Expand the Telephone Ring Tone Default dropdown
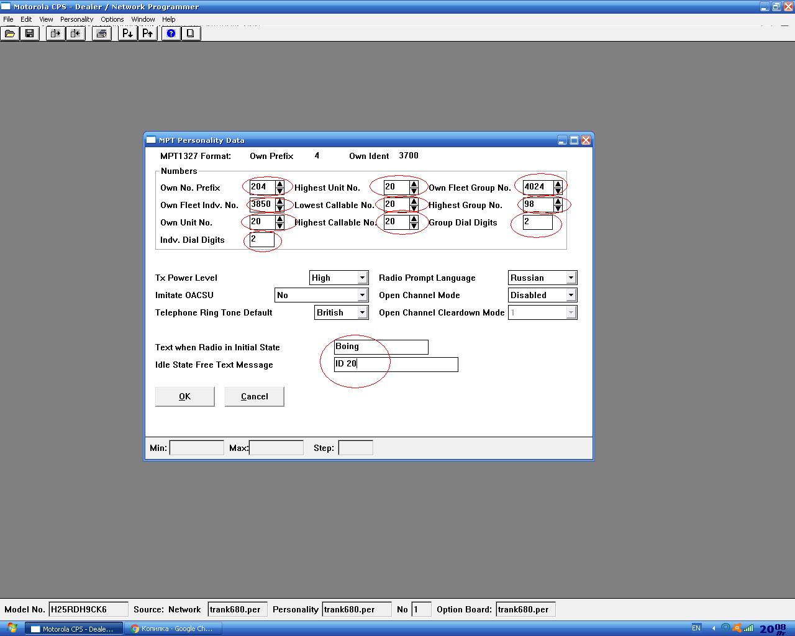Screen dimensions: 795x636 [362, 312]
